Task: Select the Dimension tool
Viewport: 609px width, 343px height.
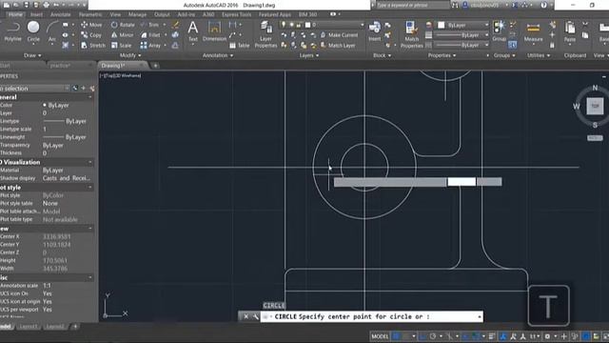Action: point(214,31)
